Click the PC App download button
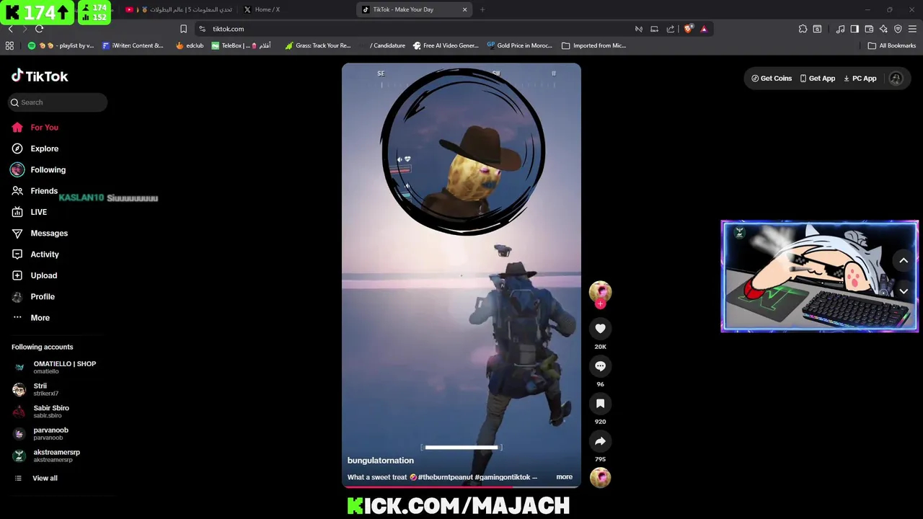Image resolution: width=923 pixels, height=519 pixels. 860,79
